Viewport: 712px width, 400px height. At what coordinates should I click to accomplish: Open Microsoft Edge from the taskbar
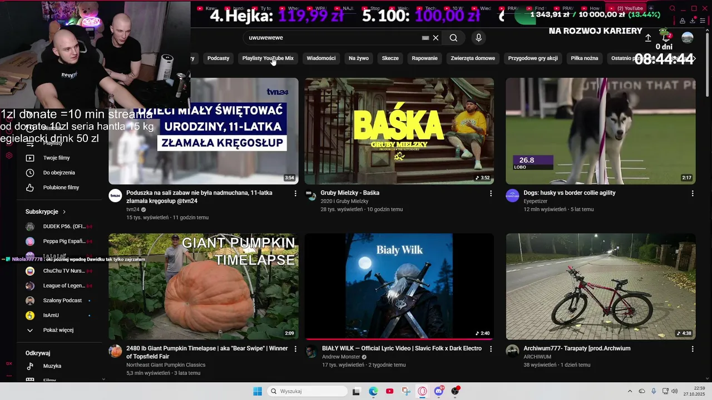click(373, 391)
